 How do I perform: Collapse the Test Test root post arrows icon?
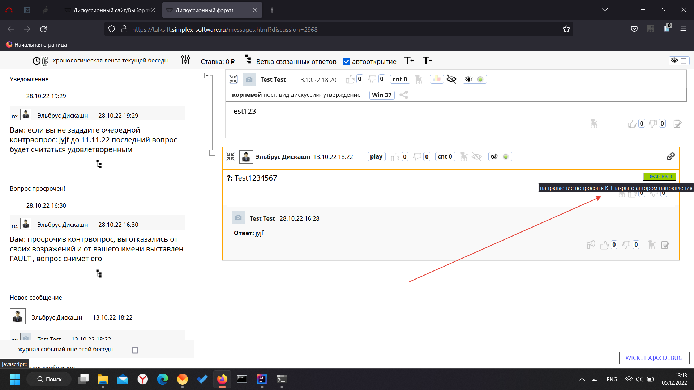click(x=234, y=79)
